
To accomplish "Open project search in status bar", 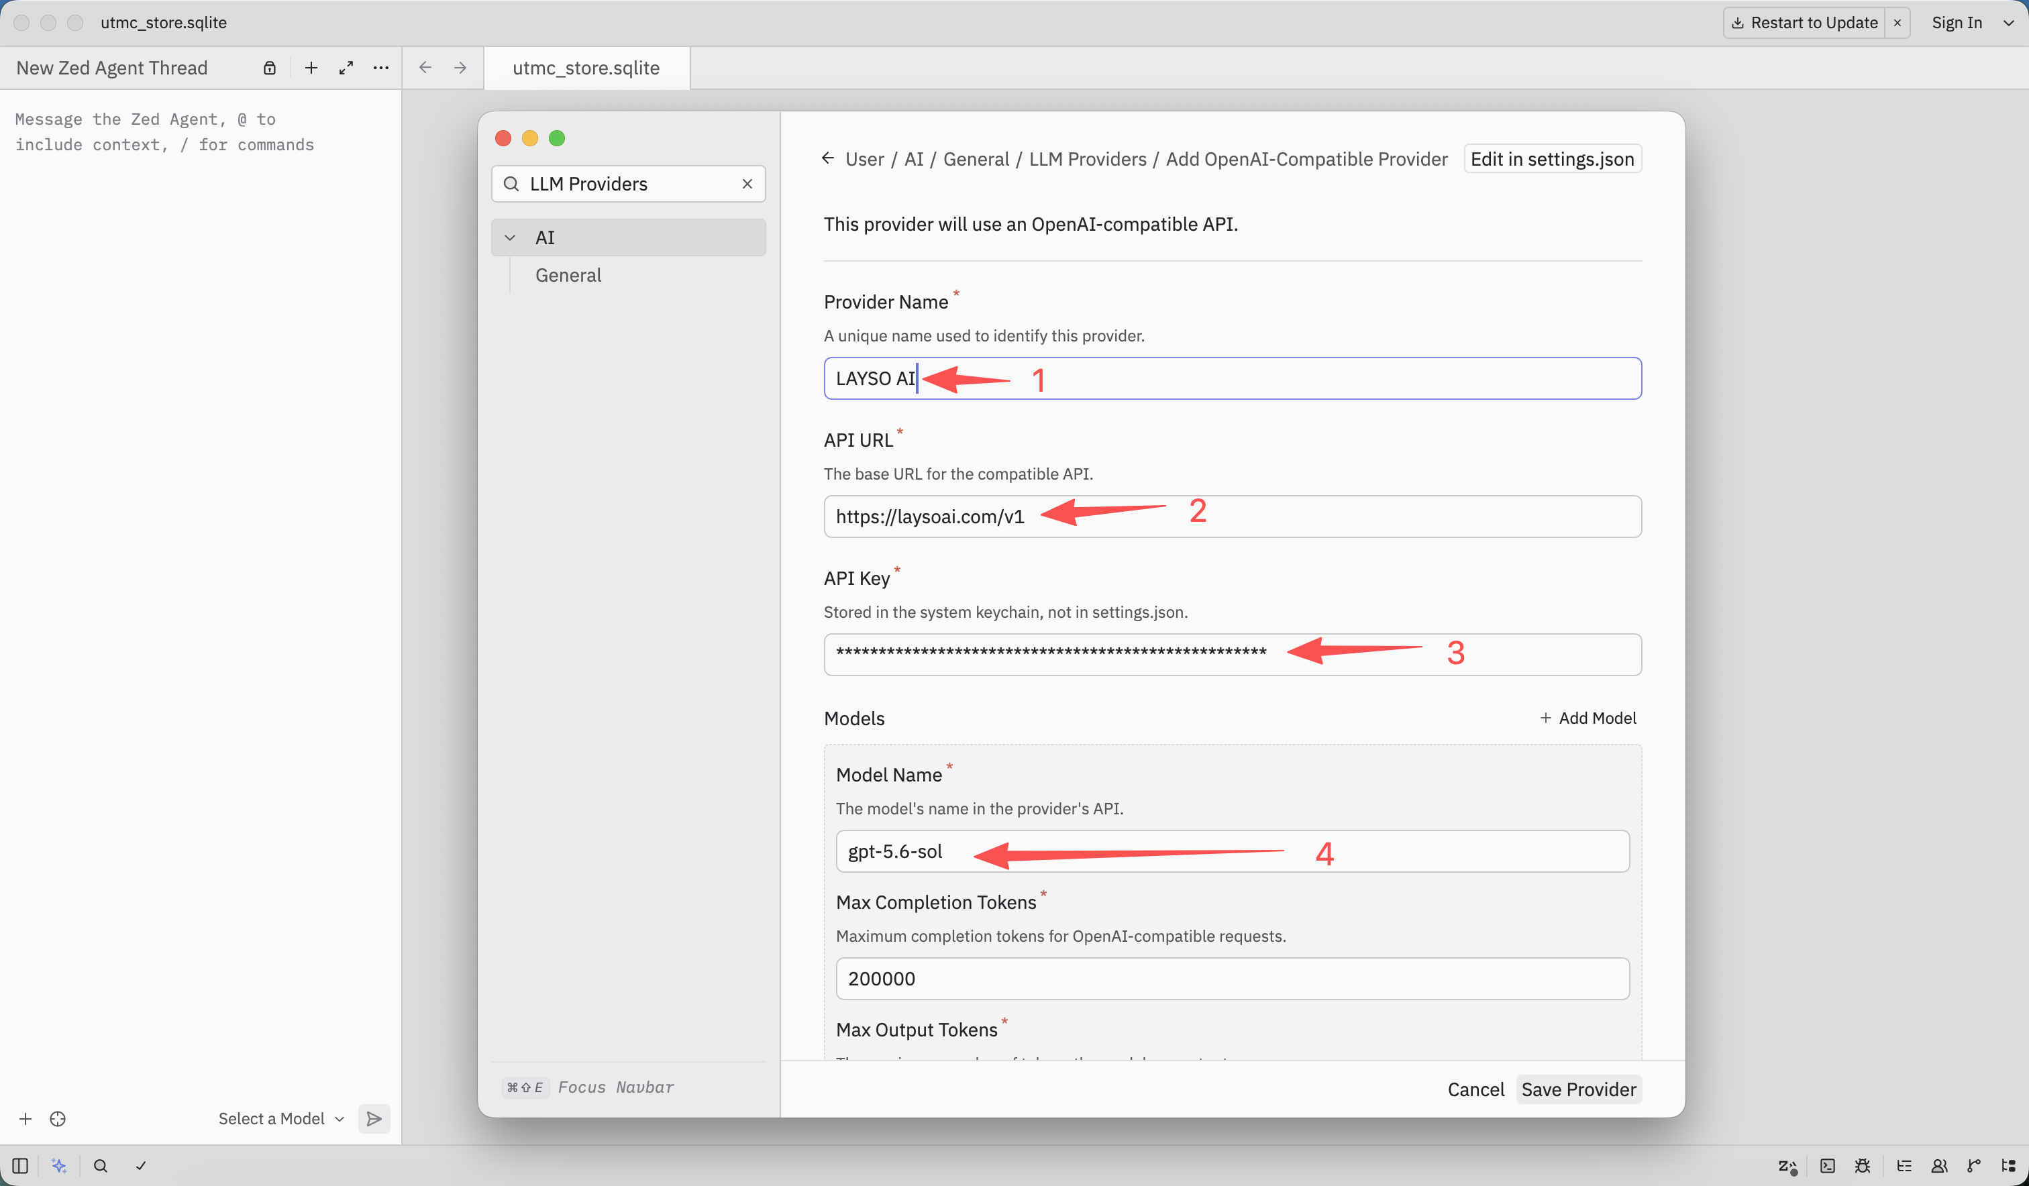I will point(101,1165).
